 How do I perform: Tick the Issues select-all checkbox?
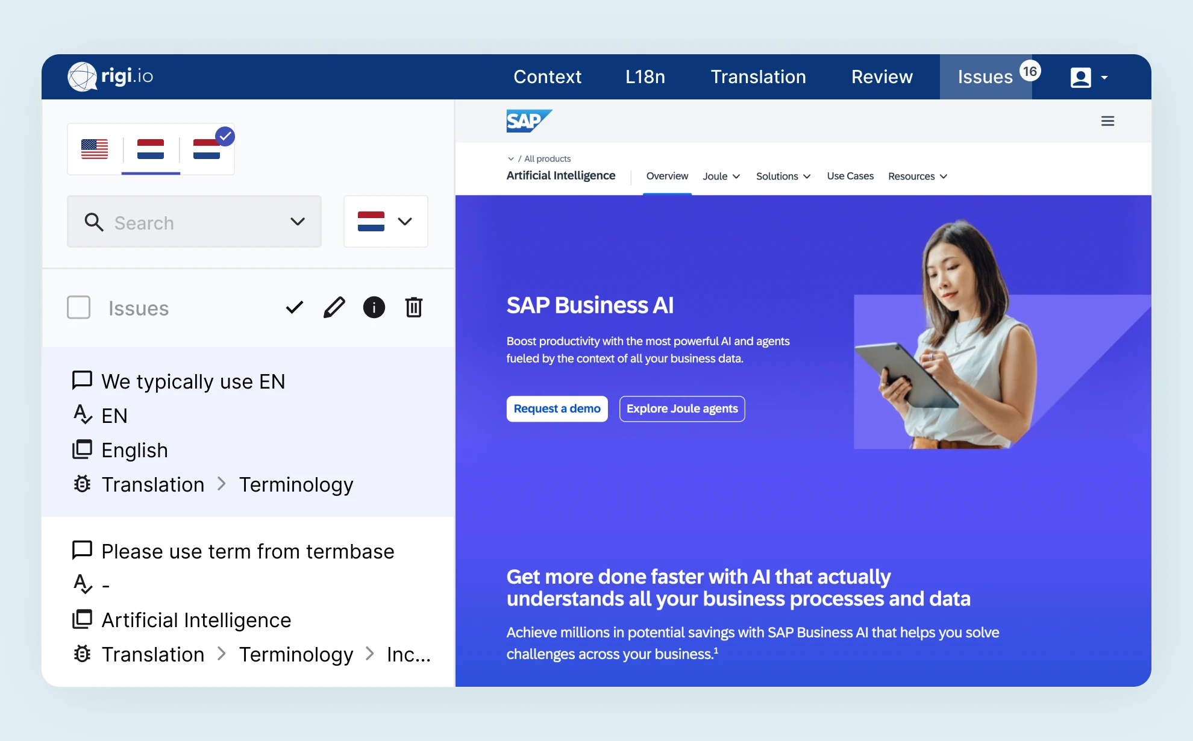pyautogui.click(x=79, y=308)
